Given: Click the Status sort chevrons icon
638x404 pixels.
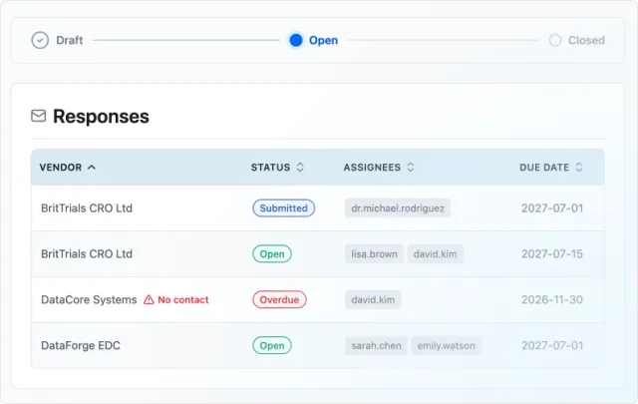Looking at the screenshot, I should (x=300, y=168).
